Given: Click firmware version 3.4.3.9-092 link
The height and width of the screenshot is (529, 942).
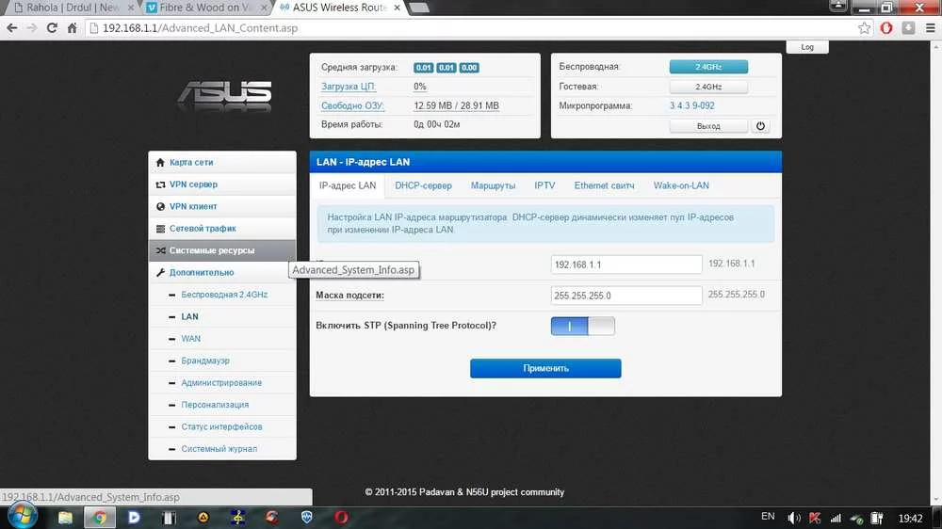Looking at the screenshot, I should (691, 105).
